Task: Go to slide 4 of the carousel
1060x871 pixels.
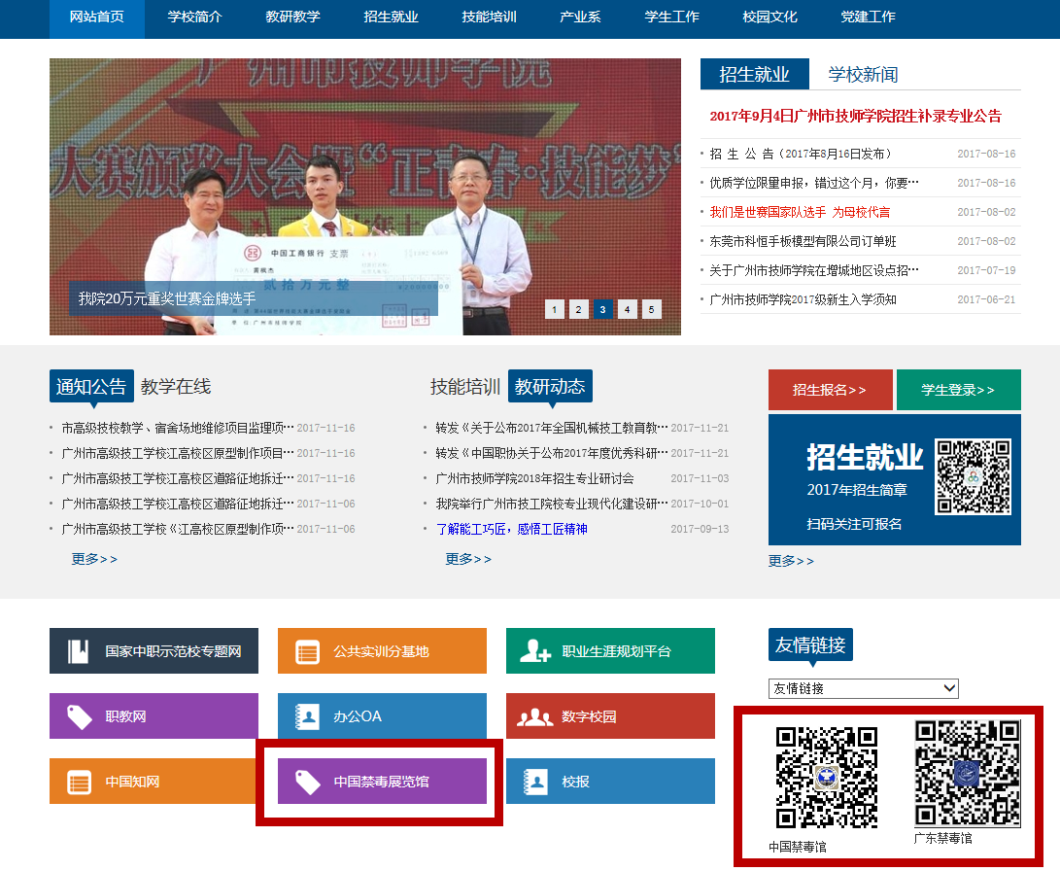Action: (x=628, y=310)
